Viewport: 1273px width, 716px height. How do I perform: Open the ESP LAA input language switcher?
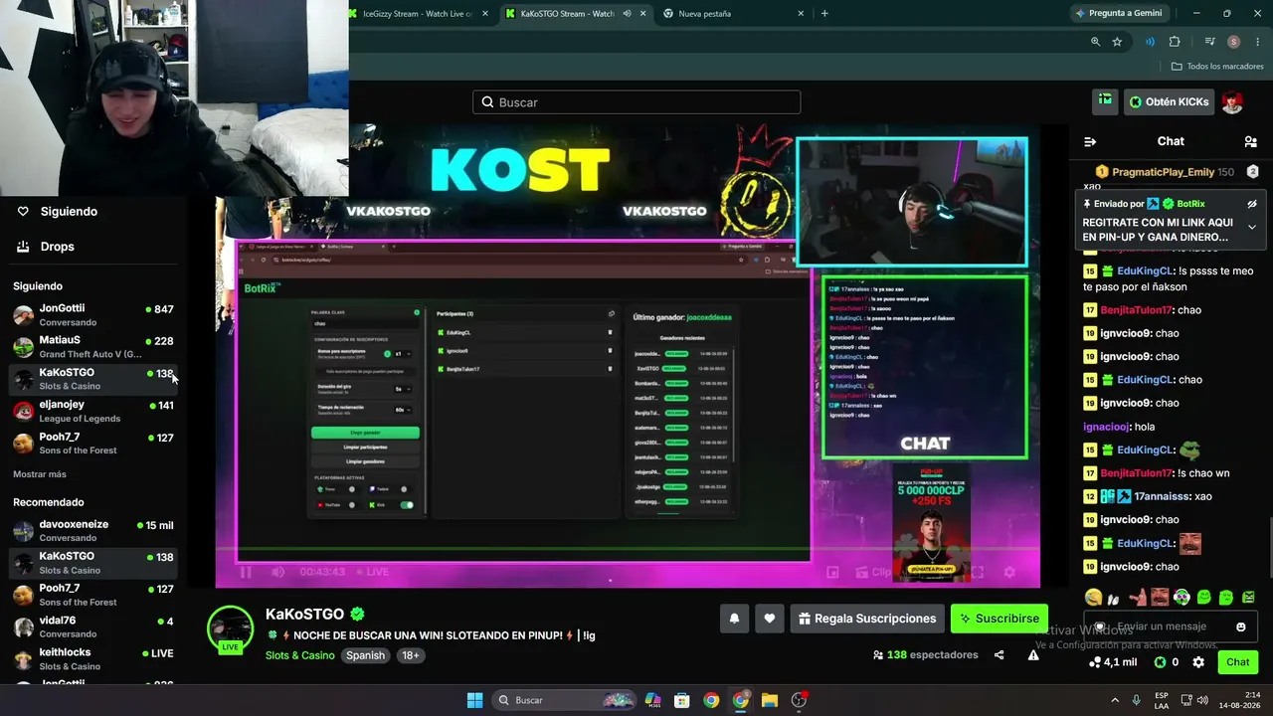point(1162,700)
